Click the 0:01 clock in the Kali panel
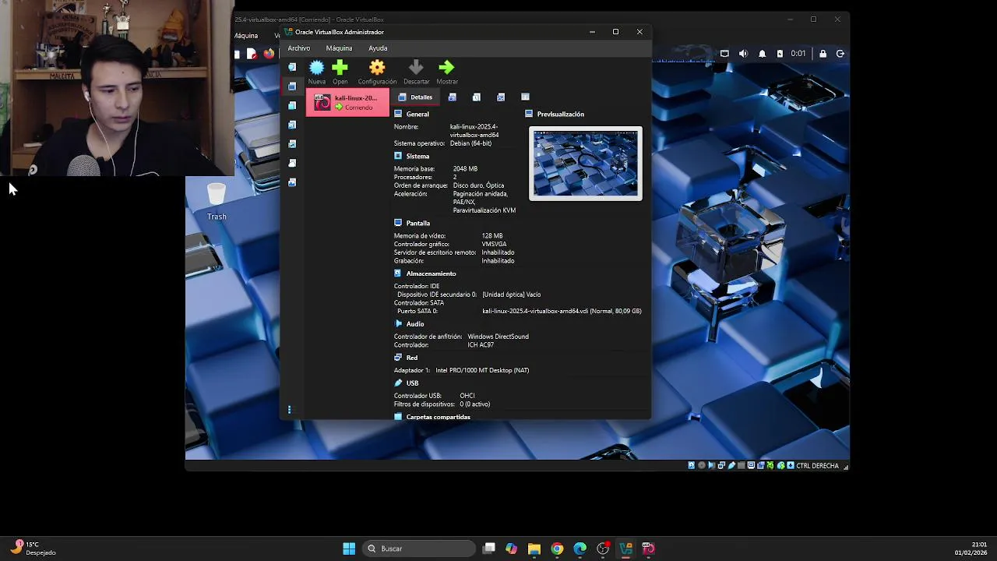Image resolution: width=997 pixels, height=561 pixels. [798, 54]
